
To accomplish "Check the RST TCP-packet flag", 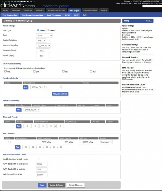I will (91, 72).
